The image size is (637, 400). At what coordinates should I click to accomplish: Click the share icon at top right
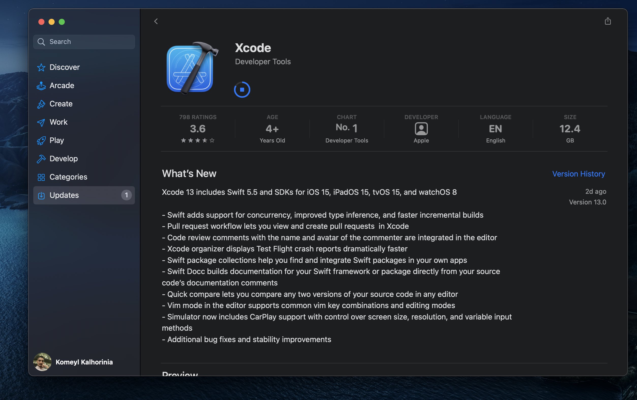click(x=608, y=21)
